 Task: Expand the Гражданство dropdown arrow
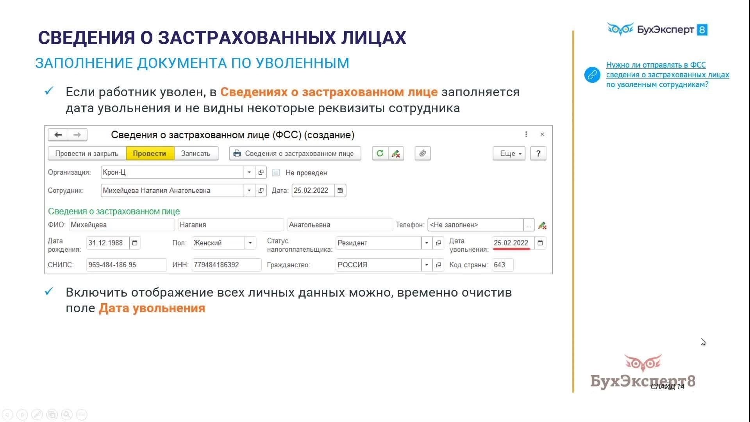pyautogui.click(x=427, y=265)
